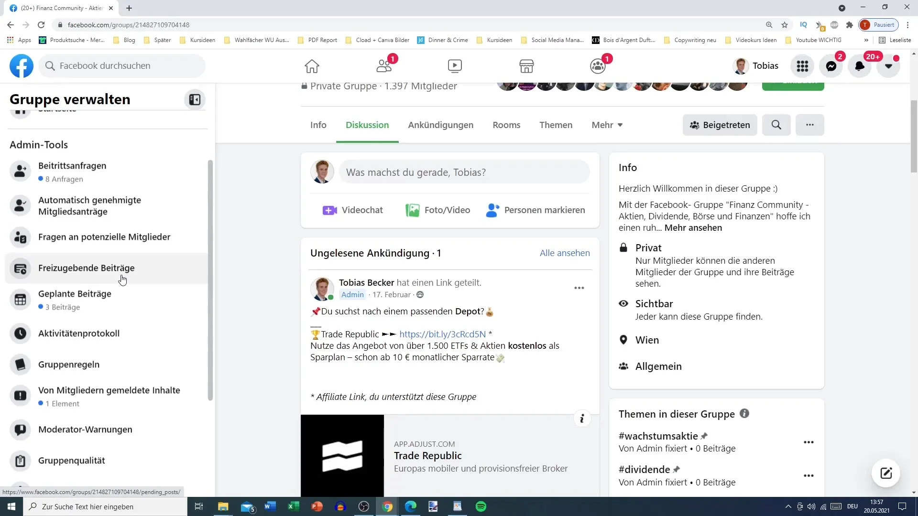Open the Rooms tab

(506, 125)
